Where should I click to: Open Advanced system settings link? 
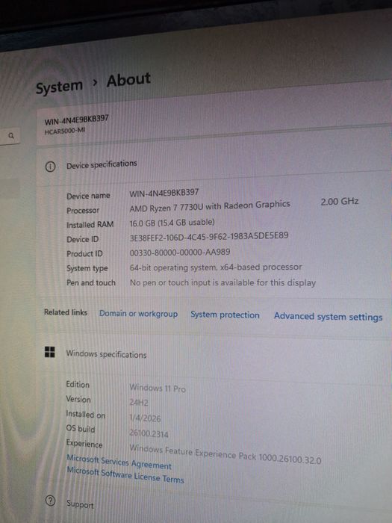328,317
